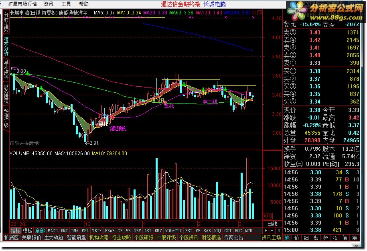Click the diamond icon beside the MA240 label

coord(254,13)
